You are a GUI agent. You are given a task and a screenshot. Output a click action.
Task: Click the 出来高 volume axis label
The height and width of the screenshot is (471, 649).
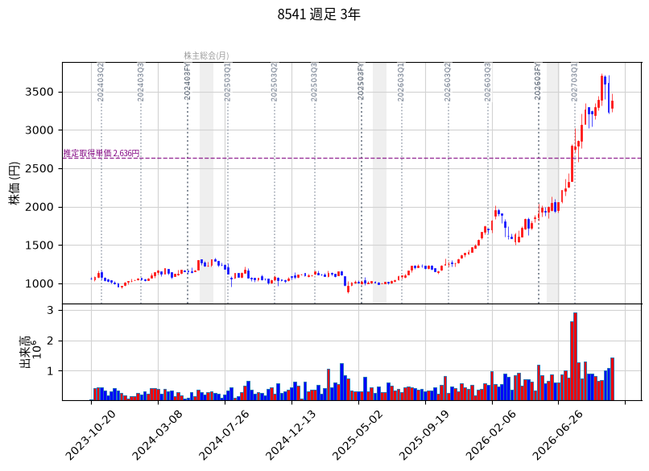point(25,352)
